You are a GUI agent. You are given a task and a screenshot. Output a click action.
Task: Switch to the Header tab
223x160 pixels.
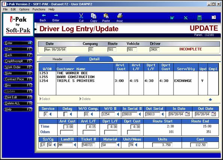[x=57, y=59]
